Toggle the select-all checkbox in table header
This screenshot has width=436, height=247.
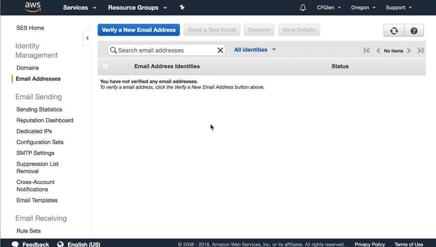click(x=105, y=67)
